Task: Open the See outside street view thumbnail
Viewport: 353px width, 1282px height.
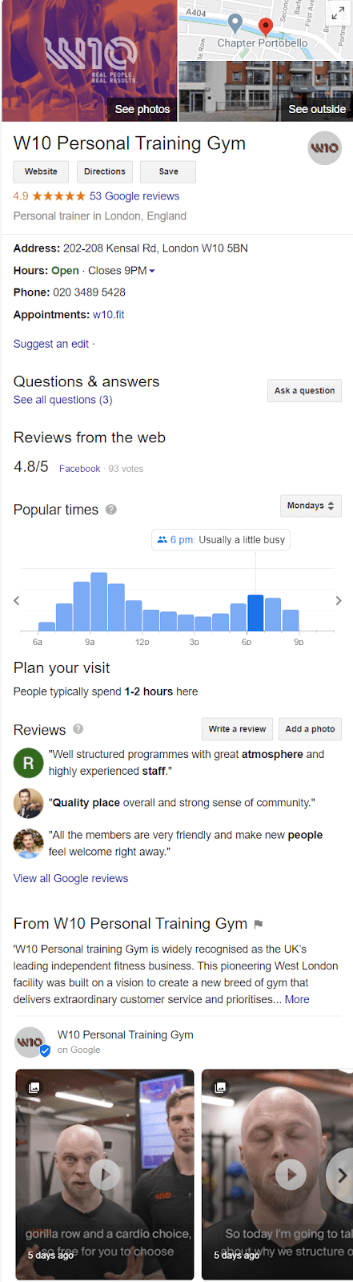Action: tap(265, 91)
